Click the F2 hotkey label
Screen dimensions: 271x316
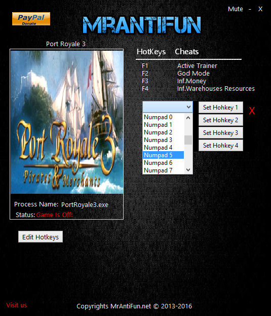click(145, 74)
